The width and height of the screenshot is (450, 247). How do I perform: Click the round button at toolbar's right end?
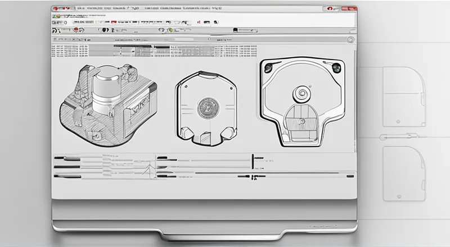pos(350,40)
